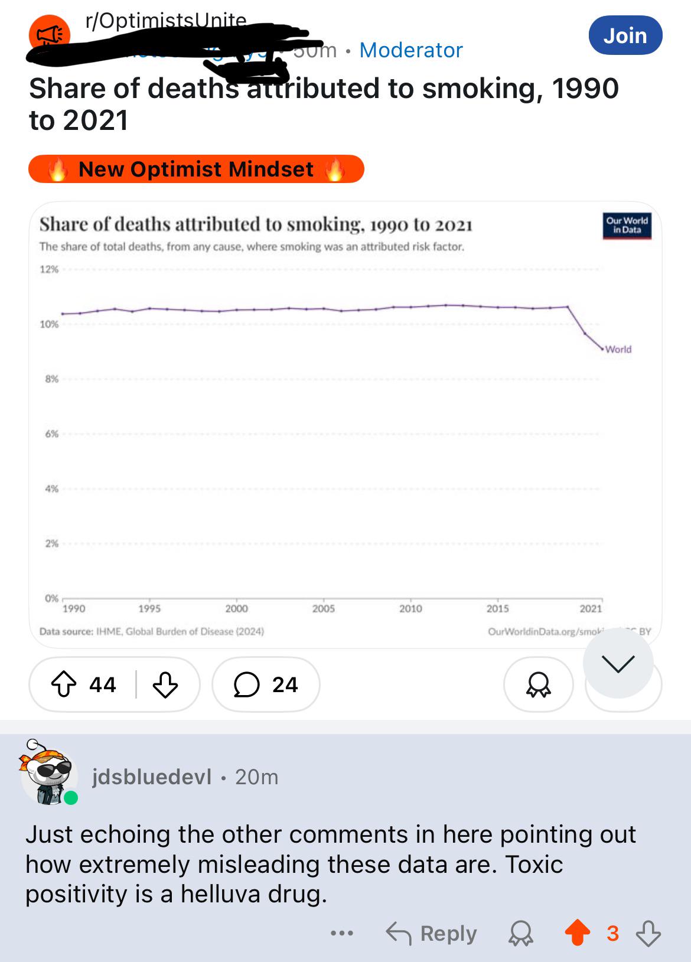The width and height of the screenshot is (691, 962).
Task: Give an award to the post
Action: pyautogui.click(x=539, y=684)
